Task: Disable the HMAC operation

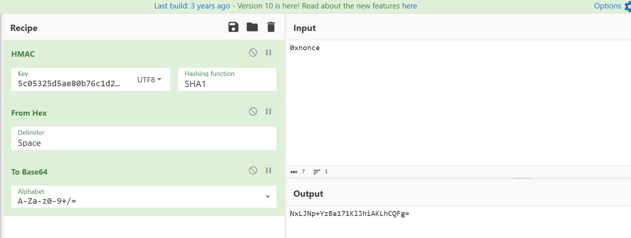Action: point(253,53)
